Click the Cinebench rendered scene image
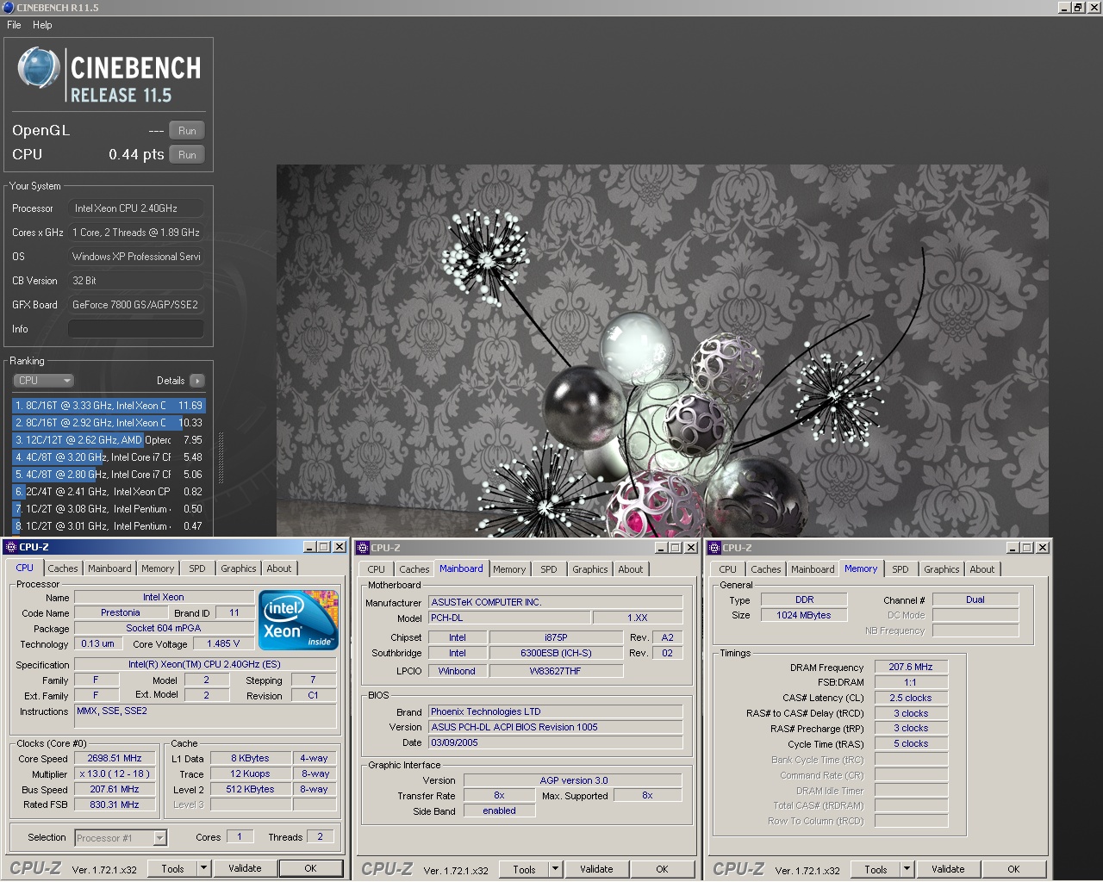Viewport: 1103px width, 882px height. point(662,351)
